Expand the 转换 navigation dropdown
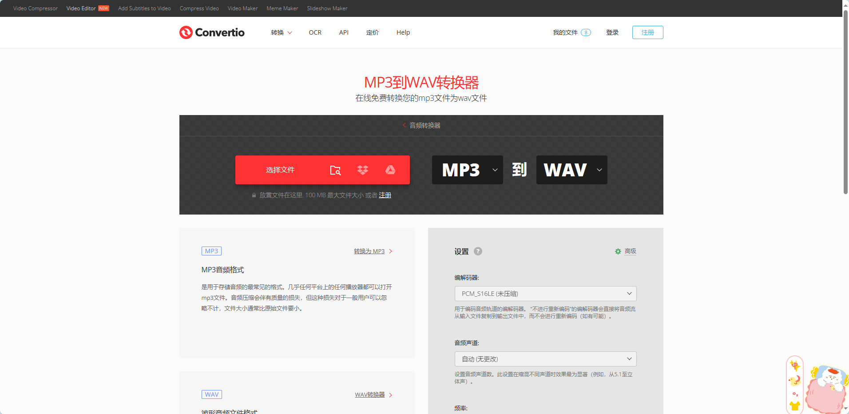This screenshot has width=849, height=414. click(282, 32)
